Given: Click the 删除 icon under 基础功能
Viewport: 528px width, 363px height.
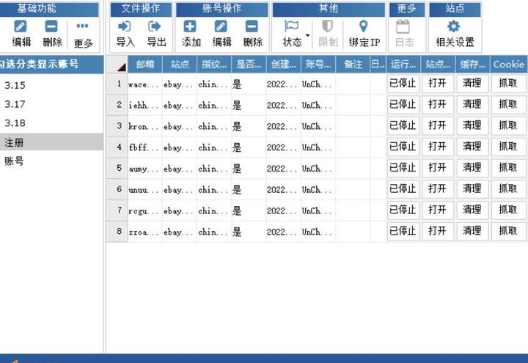Looking at the screenshot, I should point(51,26).
